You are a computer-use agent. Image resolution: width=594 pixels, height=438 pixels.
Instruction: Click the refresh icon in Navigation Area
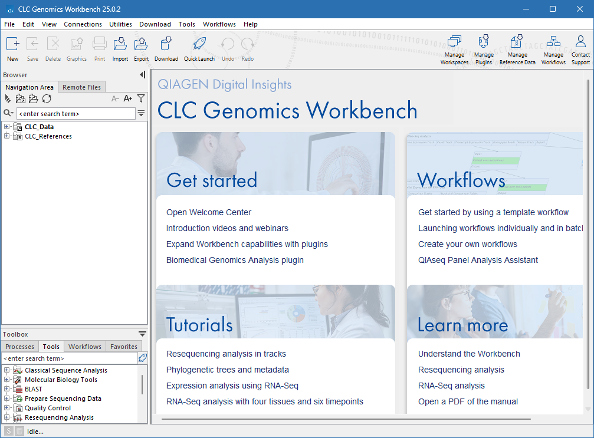click(x=47, y=99)
